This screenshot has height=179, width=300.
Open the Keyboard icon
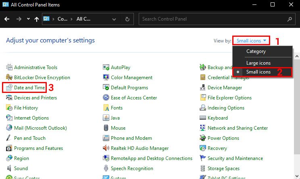pos(202,118)
